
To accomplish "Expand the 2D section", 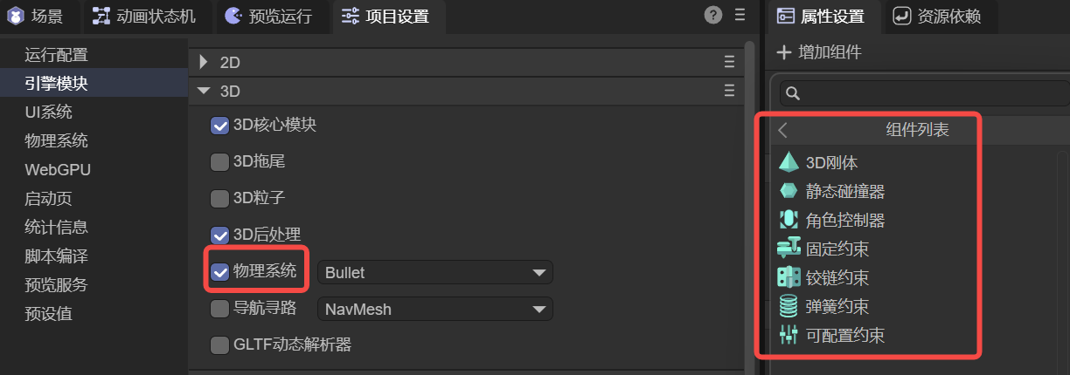I will [x=204, y=62].
